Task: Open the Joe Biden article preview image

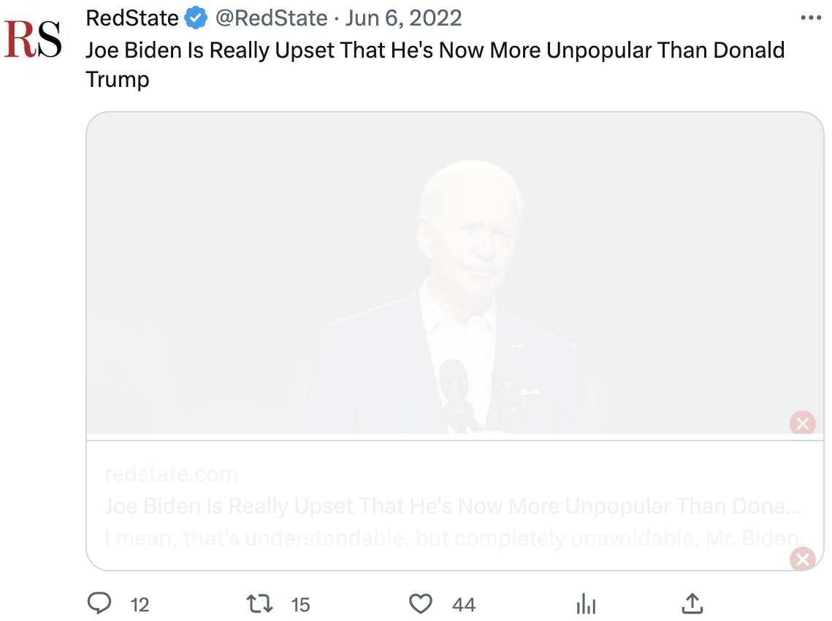Action: (x=454, y=274)
